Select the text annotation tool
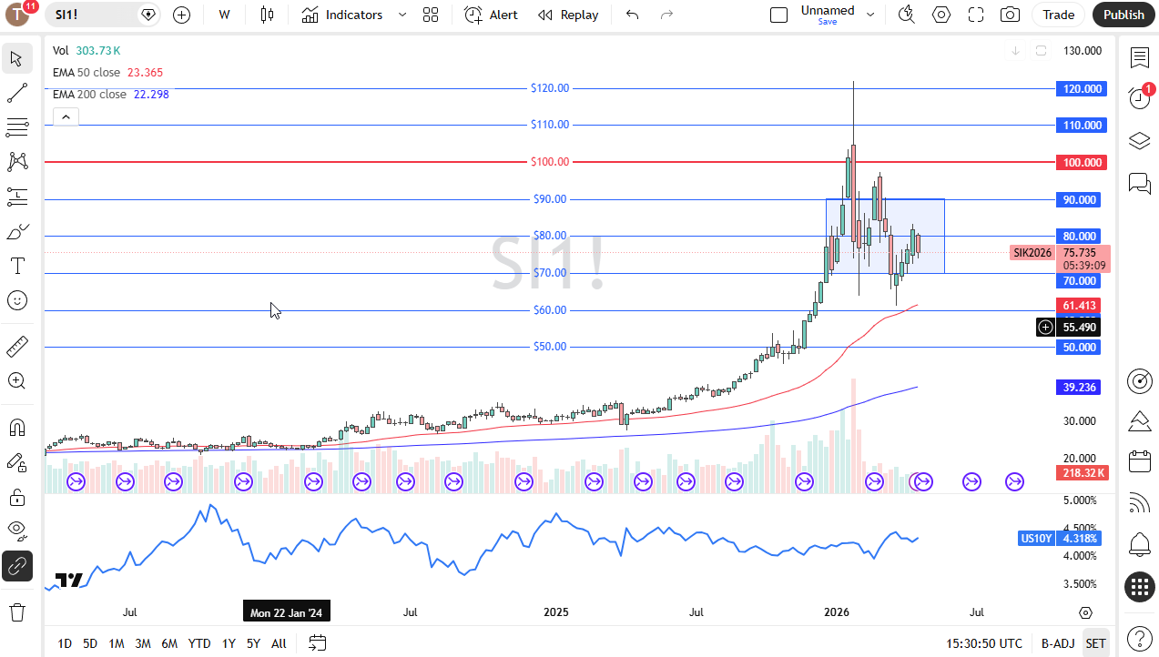This screenshot has width=1159, height=657. pos(16,266)
